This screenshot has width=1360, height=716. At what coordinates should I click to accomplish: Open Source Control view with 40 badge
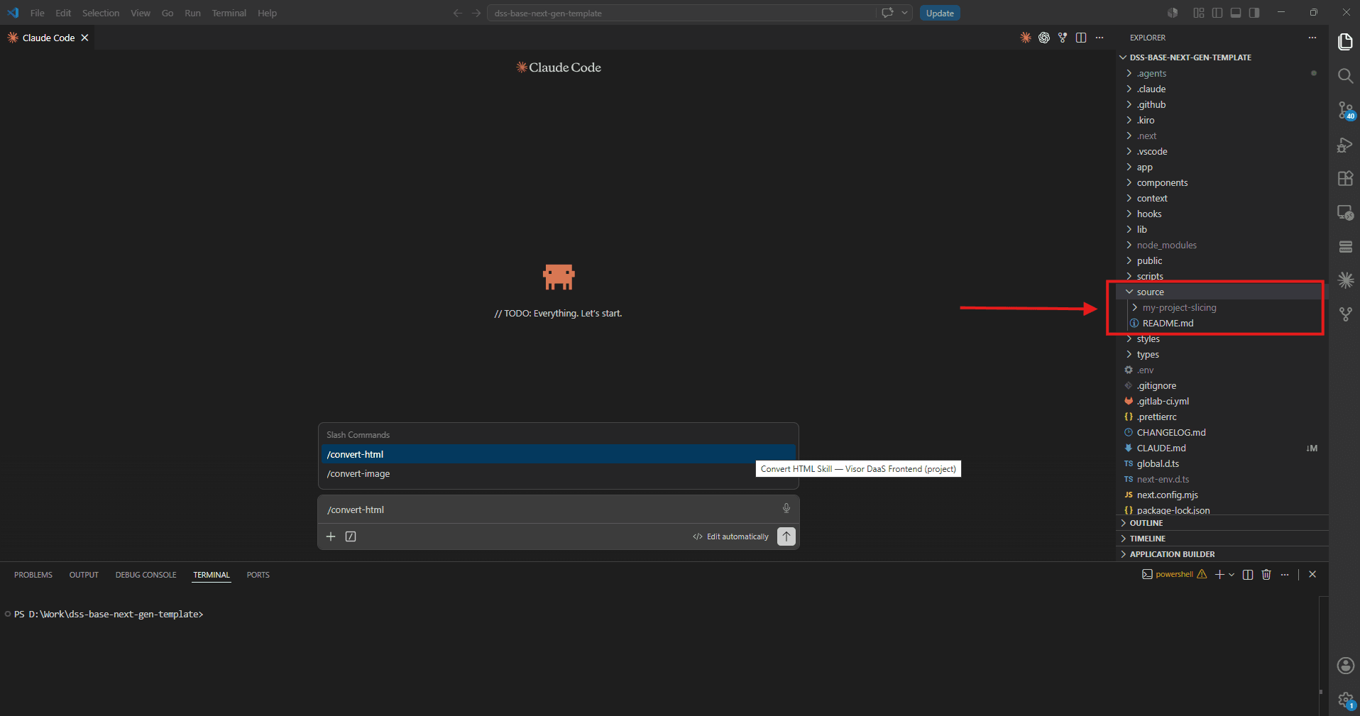[x=1346, y=110]
